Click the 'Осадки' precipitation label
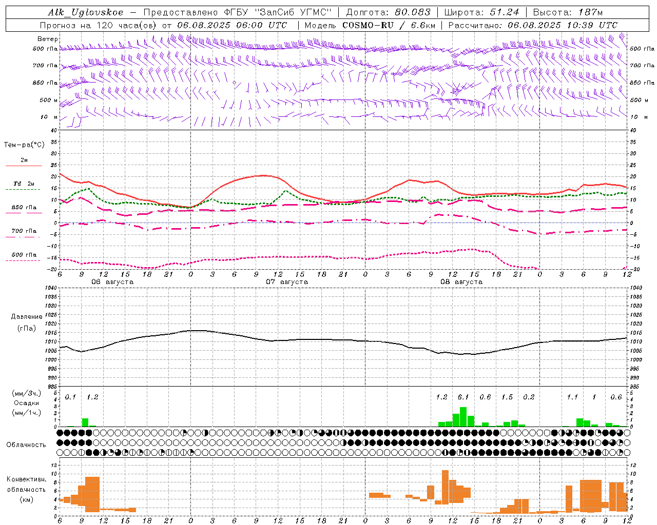 pyautogui.click(x=26, y=403)
